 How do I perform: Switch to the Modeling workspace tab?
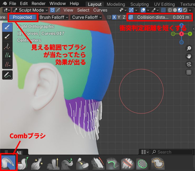tap(116, 4)
